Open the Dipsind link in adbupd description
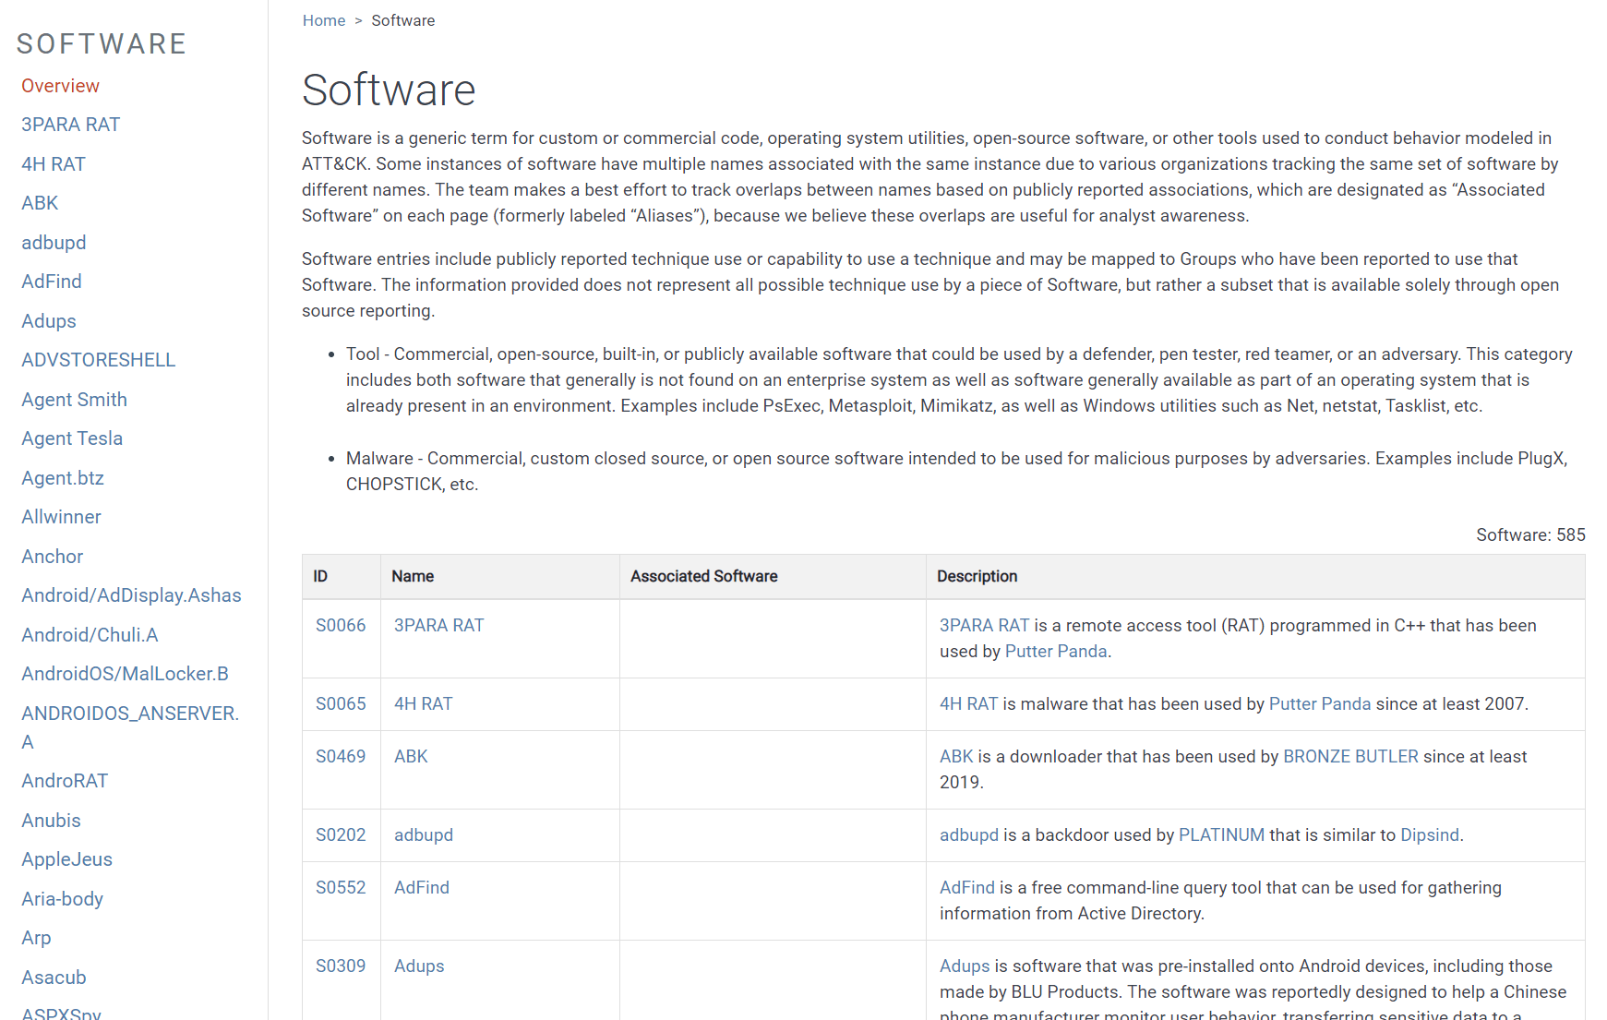 point(1429,834)
